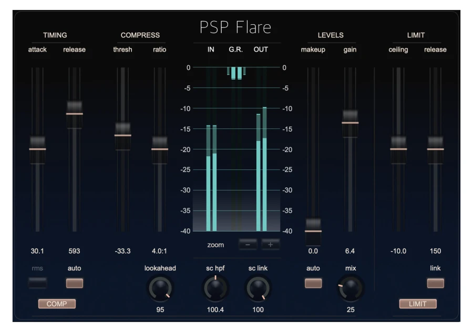Click the sc hpf knob

pos(215,288)
